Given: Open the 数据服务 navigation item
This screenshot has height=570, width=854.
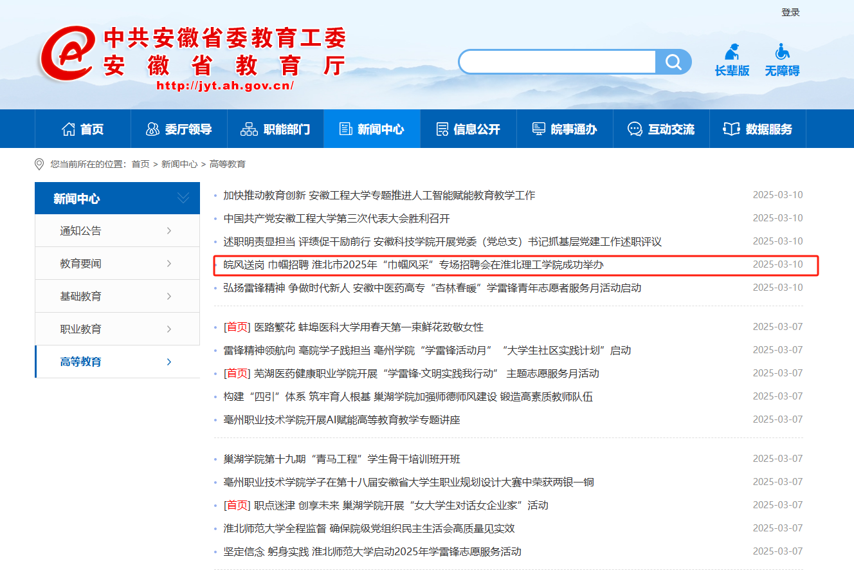Looking at the screenshot, I should tap(758, 129).
